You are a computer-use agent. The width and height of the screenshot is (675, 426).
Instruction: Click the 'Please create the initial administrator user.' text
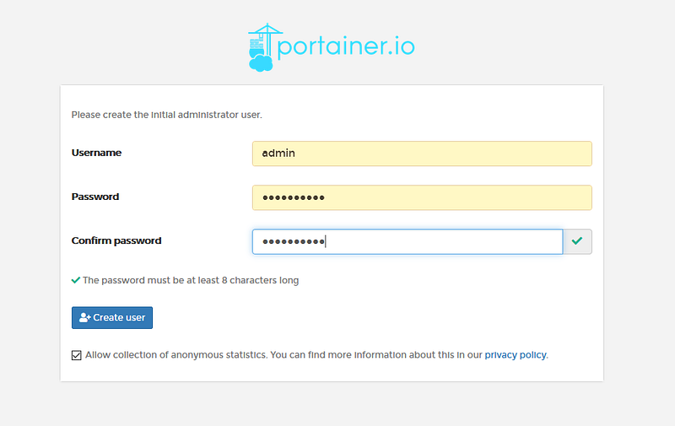pos(166,115)
